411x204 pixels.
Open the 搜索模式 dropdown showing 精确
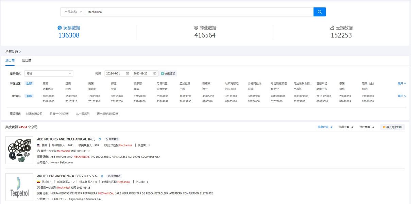coord(49,73)
